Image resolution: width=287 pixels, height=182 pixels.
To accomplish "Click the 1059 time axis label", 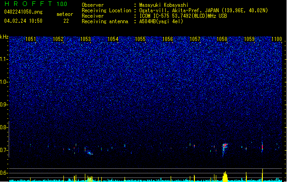I will coord(249,39).
